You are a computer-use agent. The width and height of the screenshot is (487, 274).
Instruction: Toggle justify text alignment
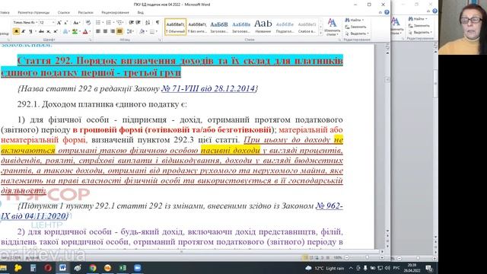click(119, 31)
